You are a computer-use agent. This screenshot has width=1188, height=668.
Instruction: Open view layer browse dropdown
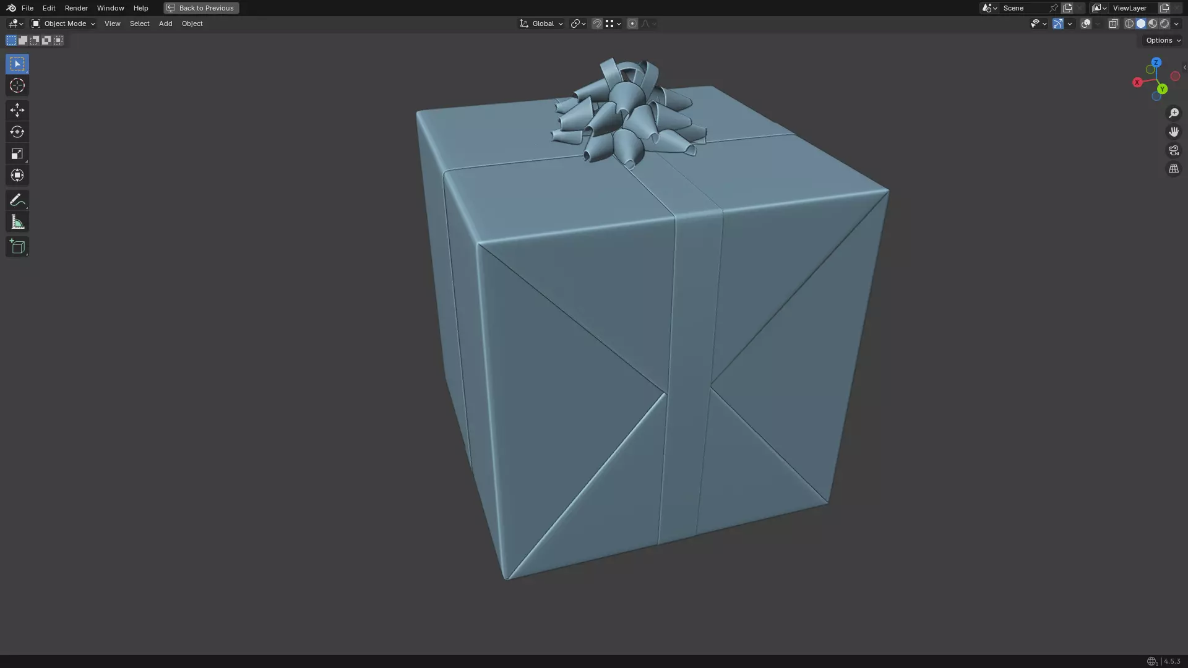tap(1100, 8)
